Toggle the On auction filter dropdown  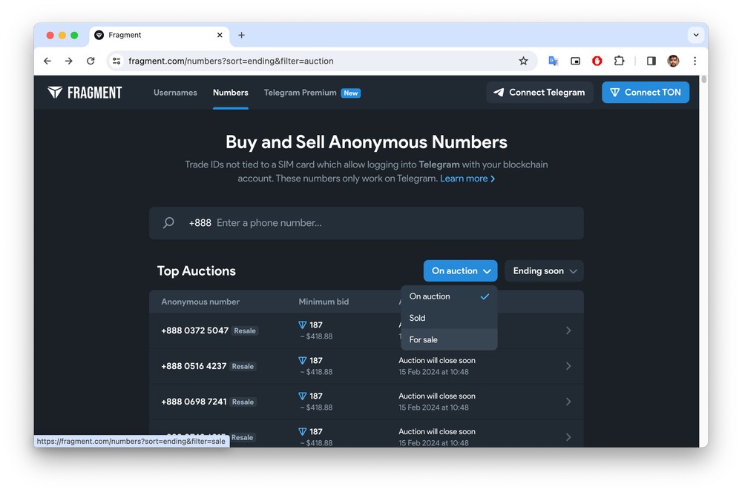(461, 270)
